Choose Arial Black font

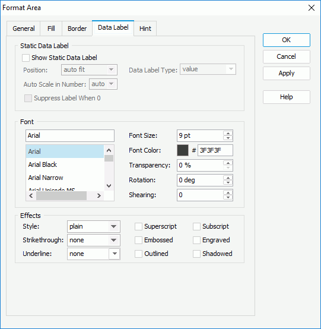(x=65, y=164)
